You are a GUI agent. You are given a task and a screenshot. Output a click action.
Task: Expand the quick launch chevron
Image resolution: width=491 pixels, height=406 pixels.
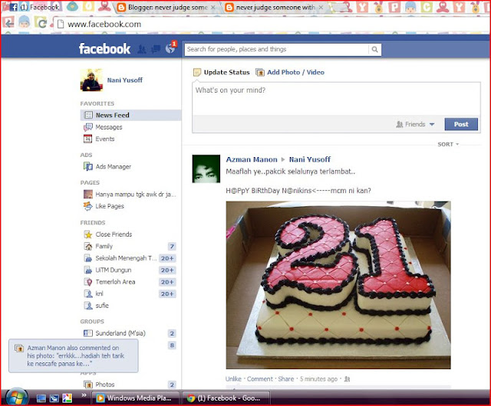(84, 395)
